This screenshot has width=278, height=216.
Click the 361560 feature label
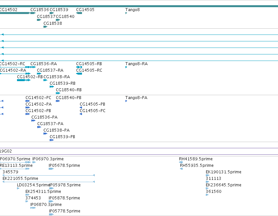point(213,192)
